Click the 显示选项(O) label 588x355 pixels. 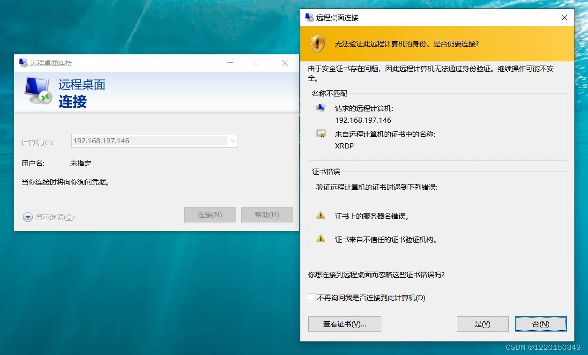55,217
